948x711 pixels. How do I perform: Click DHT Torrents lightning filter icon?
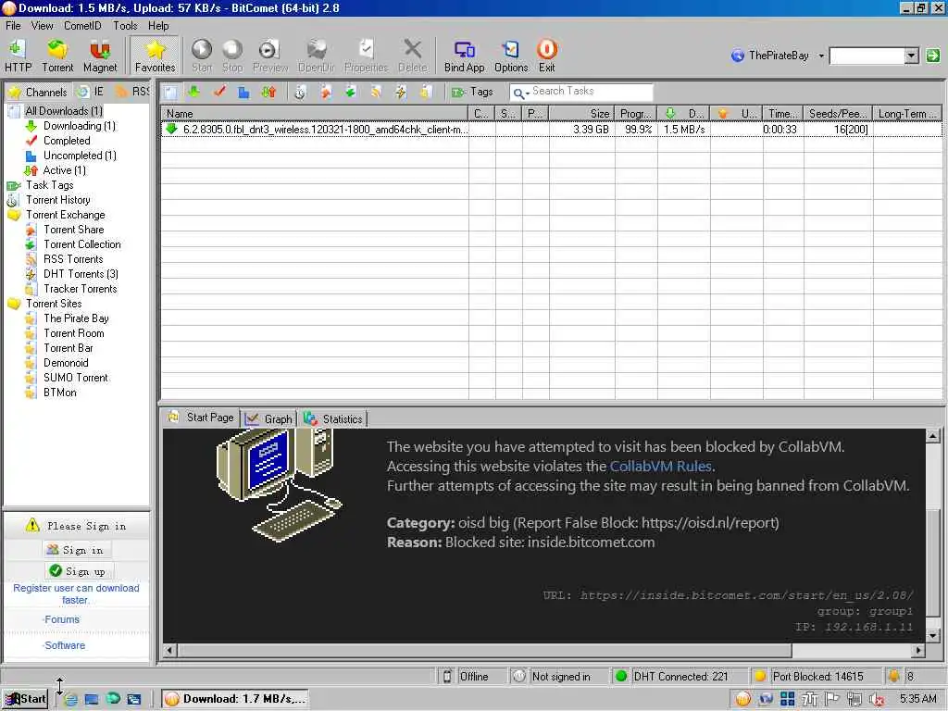(401, 92)
